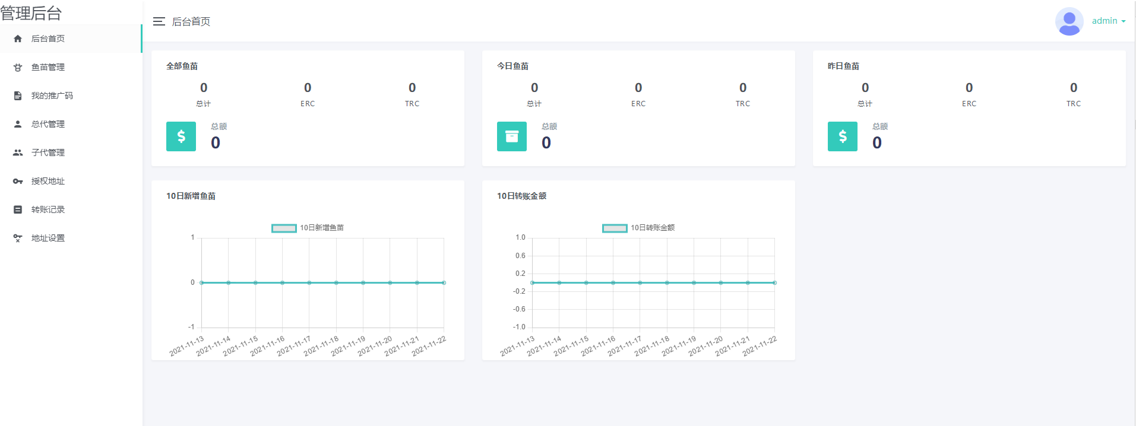Toggle sidebar with the hamburger menu icon
The width and height of the screenshot is (1136, 426).
(x=159, y=21)
